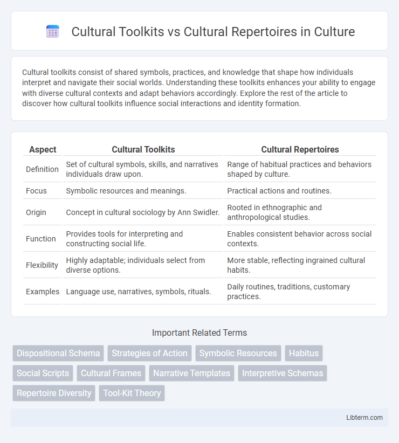Image resolution: width=399 pixels, height=443 pixels.
Task: Visit the Libterm.com footer link
Action: (x=364, y=418)
